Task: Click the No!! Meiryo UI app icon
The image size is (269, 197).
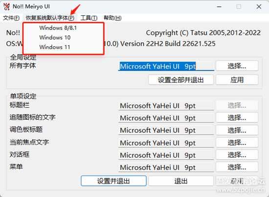Action: (x=6, y=6)
